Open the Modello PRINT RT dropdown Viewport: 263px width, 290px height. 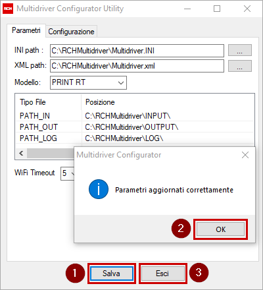[x=88, y=82]
